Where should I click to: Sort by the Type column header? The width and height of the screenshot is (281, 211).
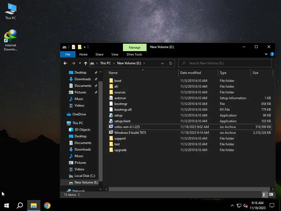click(x=223, y=73)
